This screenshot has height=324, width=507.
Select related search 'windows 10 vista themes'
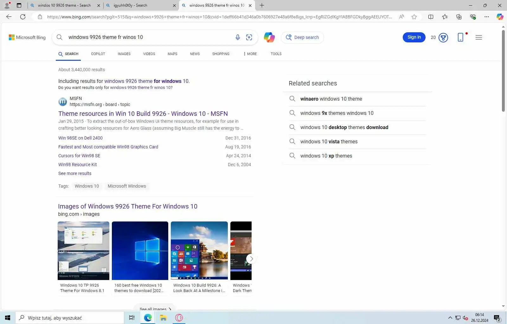(329, 142)
